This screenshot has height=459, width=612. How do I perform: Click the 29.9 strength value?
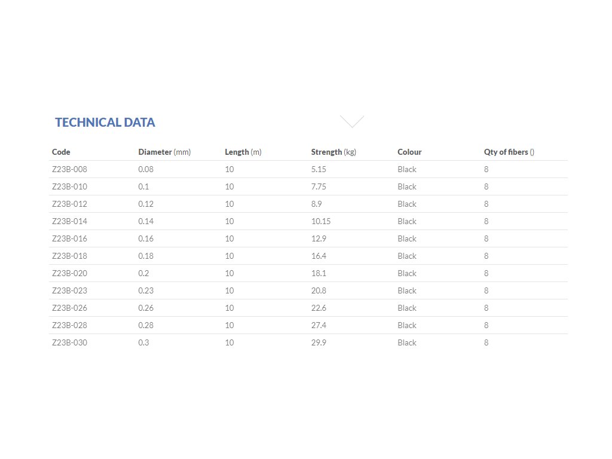319,342
